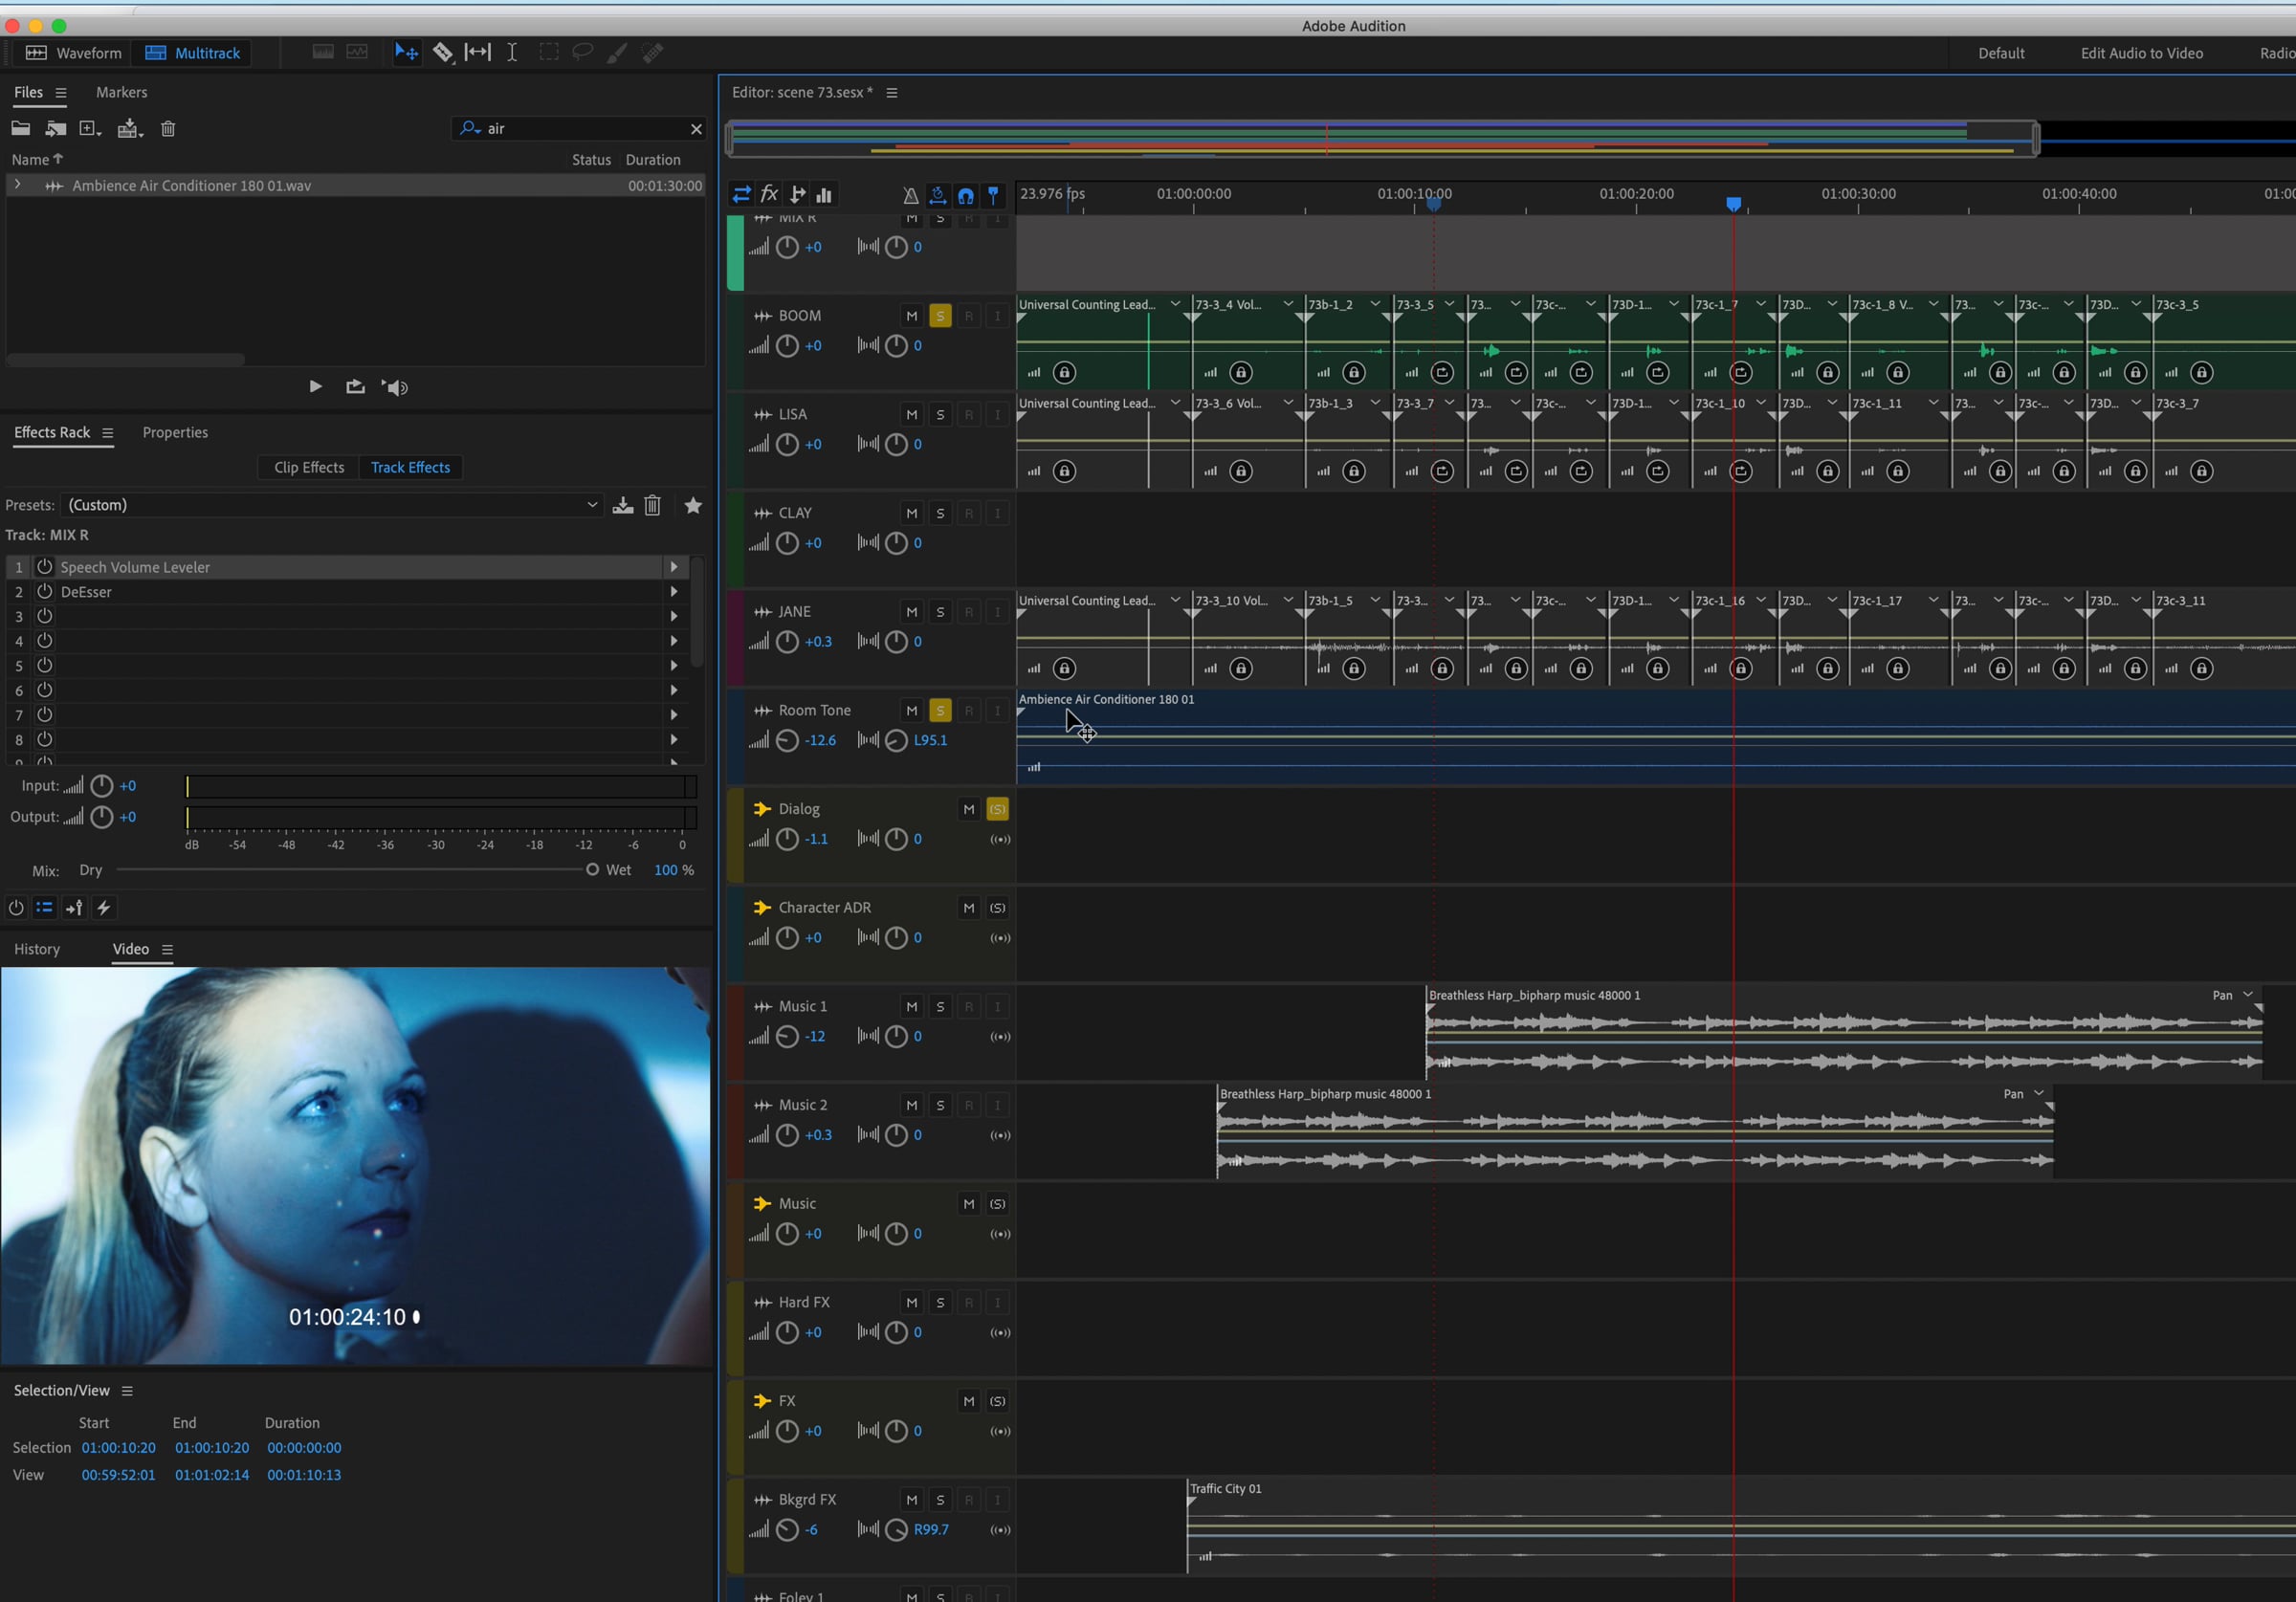
Task: Click the list view icon in effects rack
Action: (44, 908)
